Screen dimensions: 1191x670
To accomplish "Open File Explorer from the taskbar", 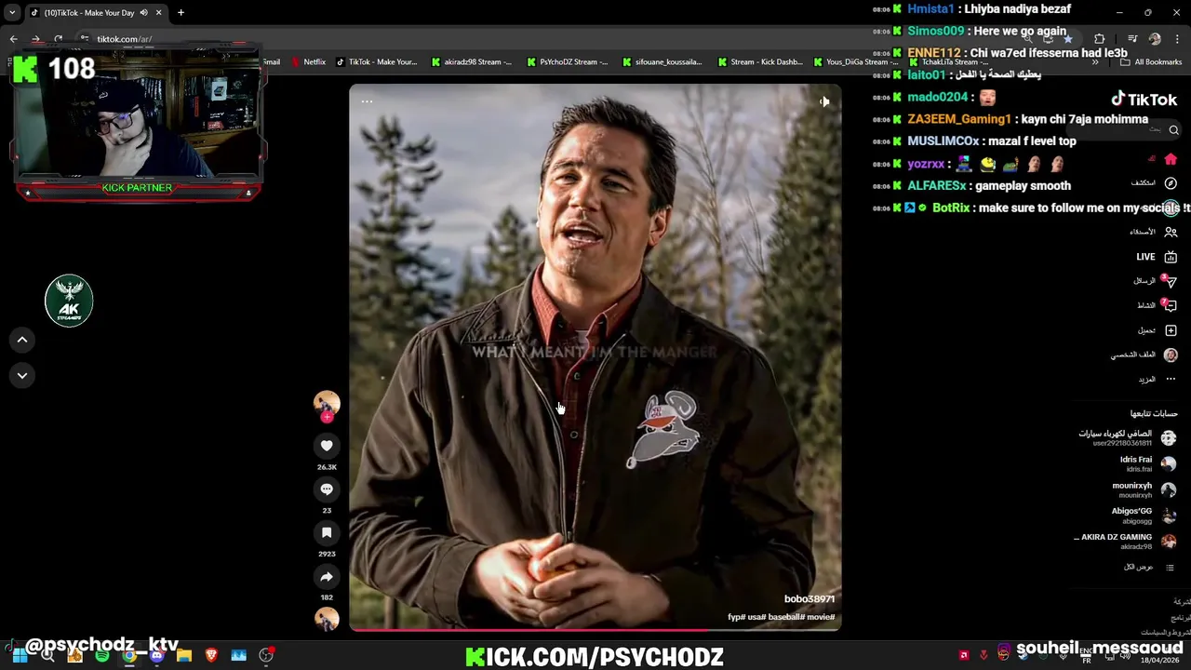I will click(x=184, y=656).
